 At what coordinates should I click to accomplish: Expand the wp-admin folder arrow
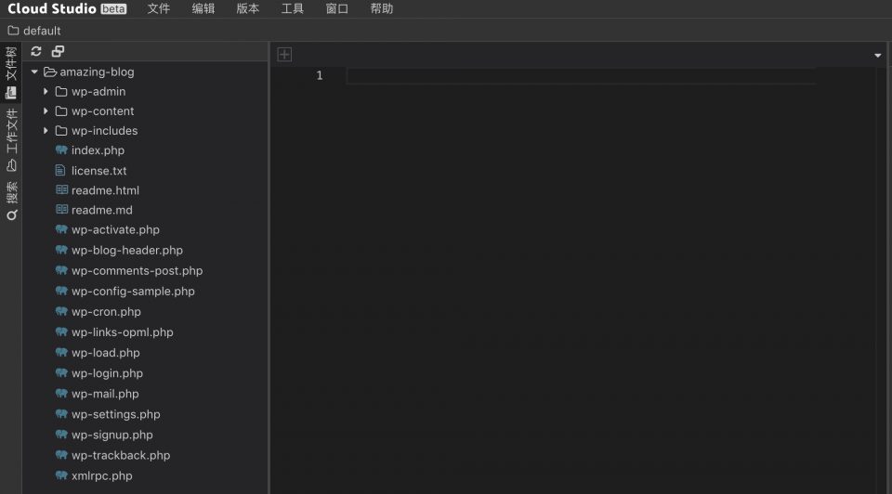pyautogui.click(x=46, y=92)
